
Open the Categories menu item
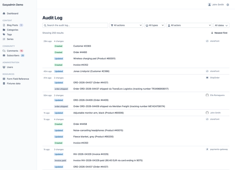click(13, 30)
